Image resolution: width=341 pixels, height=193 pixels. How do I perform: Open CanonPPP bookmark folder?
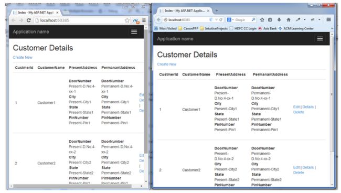point(188,28)
